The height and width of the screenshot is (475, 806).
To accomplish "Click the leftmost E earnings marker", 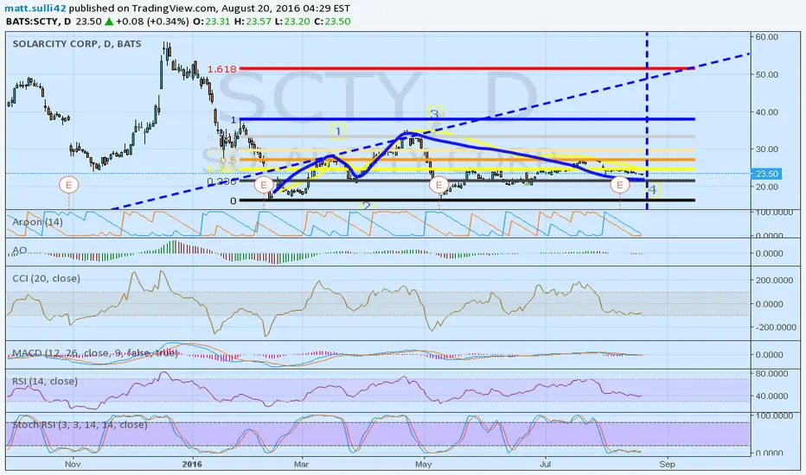I will (x=69, y=184).
